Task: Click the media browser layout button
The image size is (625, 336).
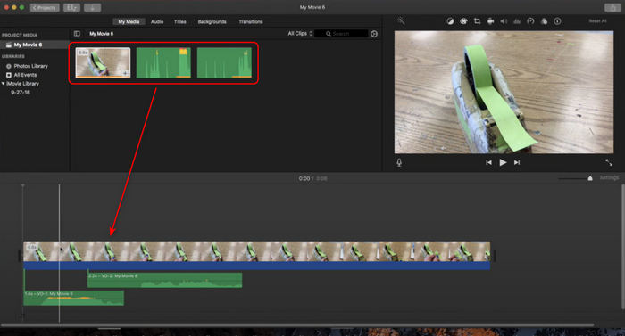Action: [x=71, y=7]
